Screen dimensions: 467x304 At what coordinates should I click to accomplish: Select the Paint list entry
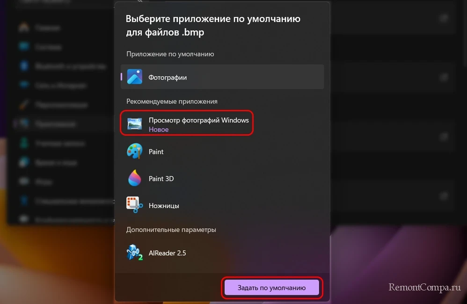click(x=222, y=151)
